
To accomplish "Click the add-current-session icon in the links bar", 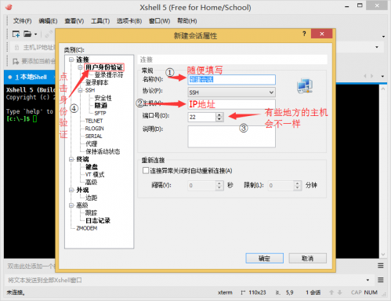I will [16, 61].
